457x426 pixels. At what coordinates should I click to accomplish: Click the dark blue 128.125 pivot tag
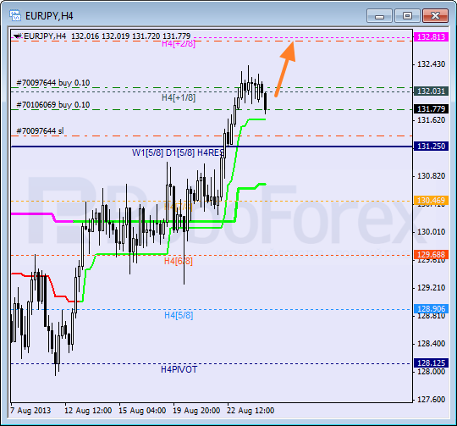(431, 363)
